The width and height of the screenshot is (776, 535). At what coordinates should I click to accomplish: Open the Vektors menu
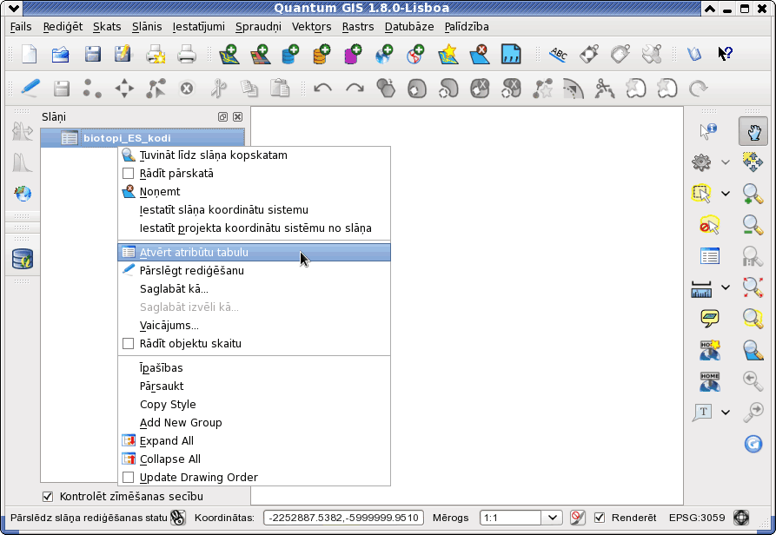(x=311, y=27)
